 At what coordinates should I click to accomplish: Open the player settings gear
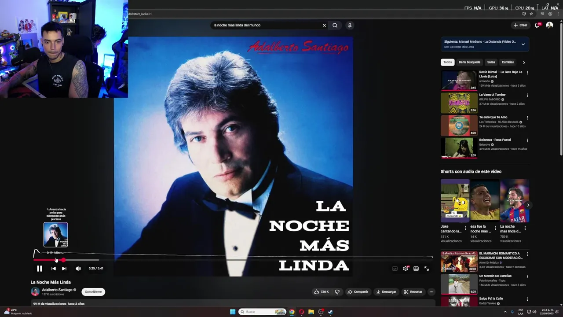(x=406, y=269)
